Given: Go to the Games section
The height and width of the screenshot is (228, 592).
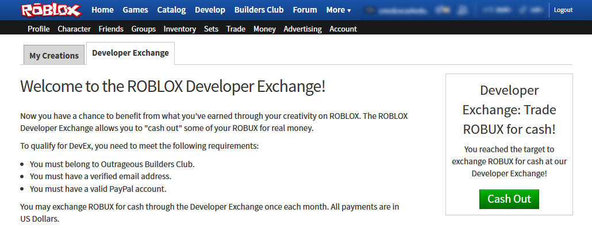Looking at the screenshot, I should pyautogui.click(x=135, y=10).
